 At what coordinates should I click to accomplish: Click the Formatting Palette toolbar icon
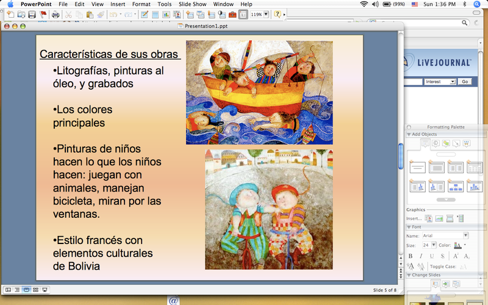point(243,14)
